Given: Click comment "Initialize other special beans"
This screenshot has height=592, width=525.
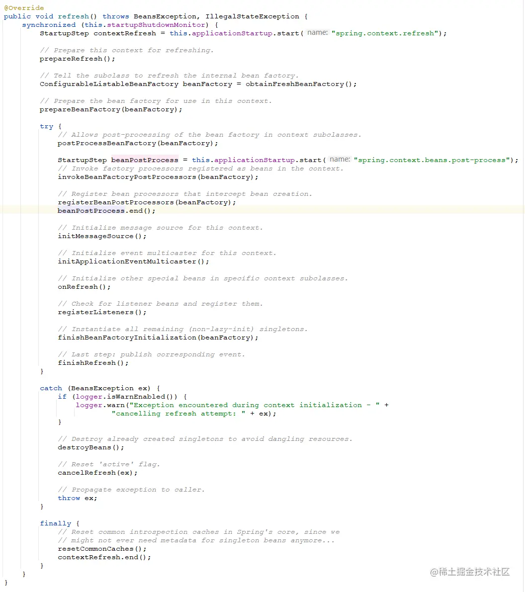Looking at the screenshot, I should 203,278.
